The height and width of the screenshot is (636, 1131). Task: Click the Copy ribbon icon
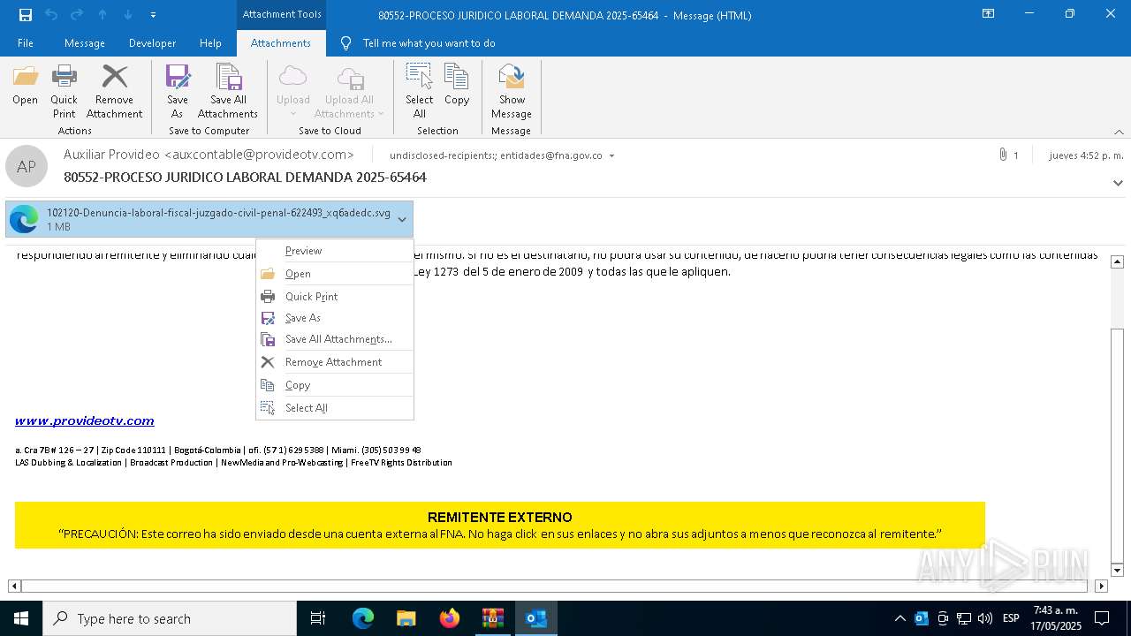click(457, 86)
